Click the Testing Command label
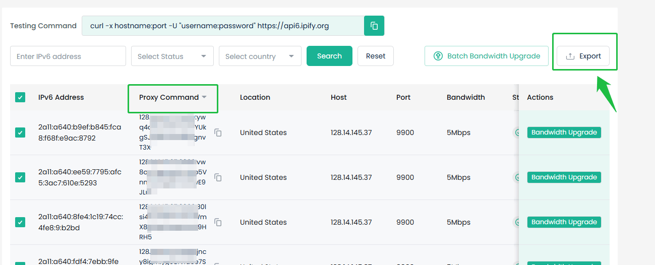The height and width of the screenshot is (265, 655). tap(43, 26)
